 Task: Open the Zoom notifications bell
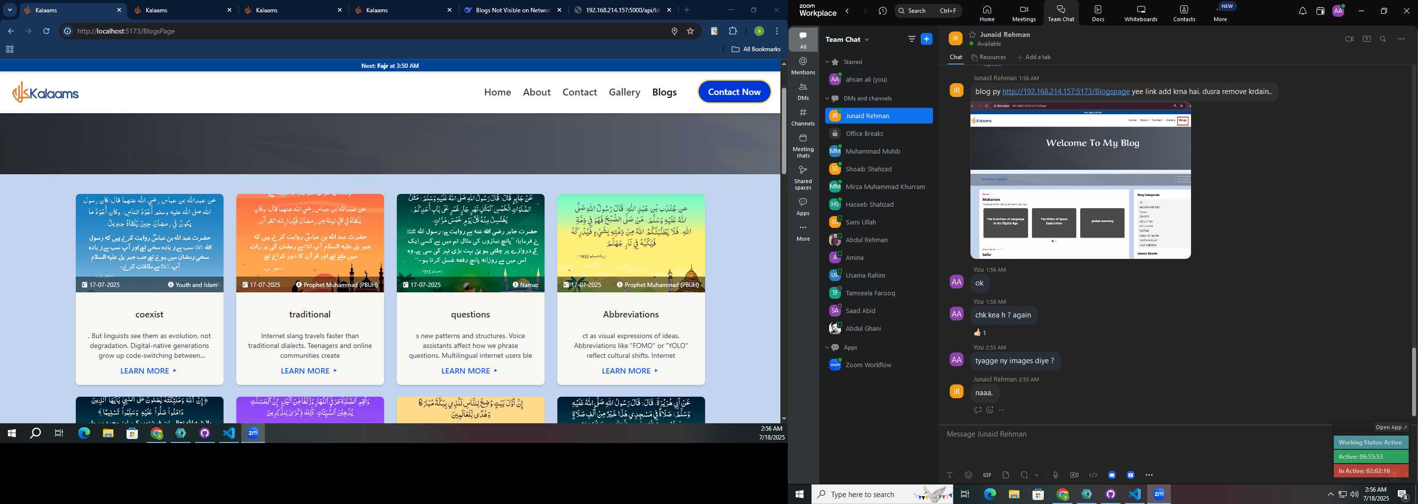[x=1302, y=11]
